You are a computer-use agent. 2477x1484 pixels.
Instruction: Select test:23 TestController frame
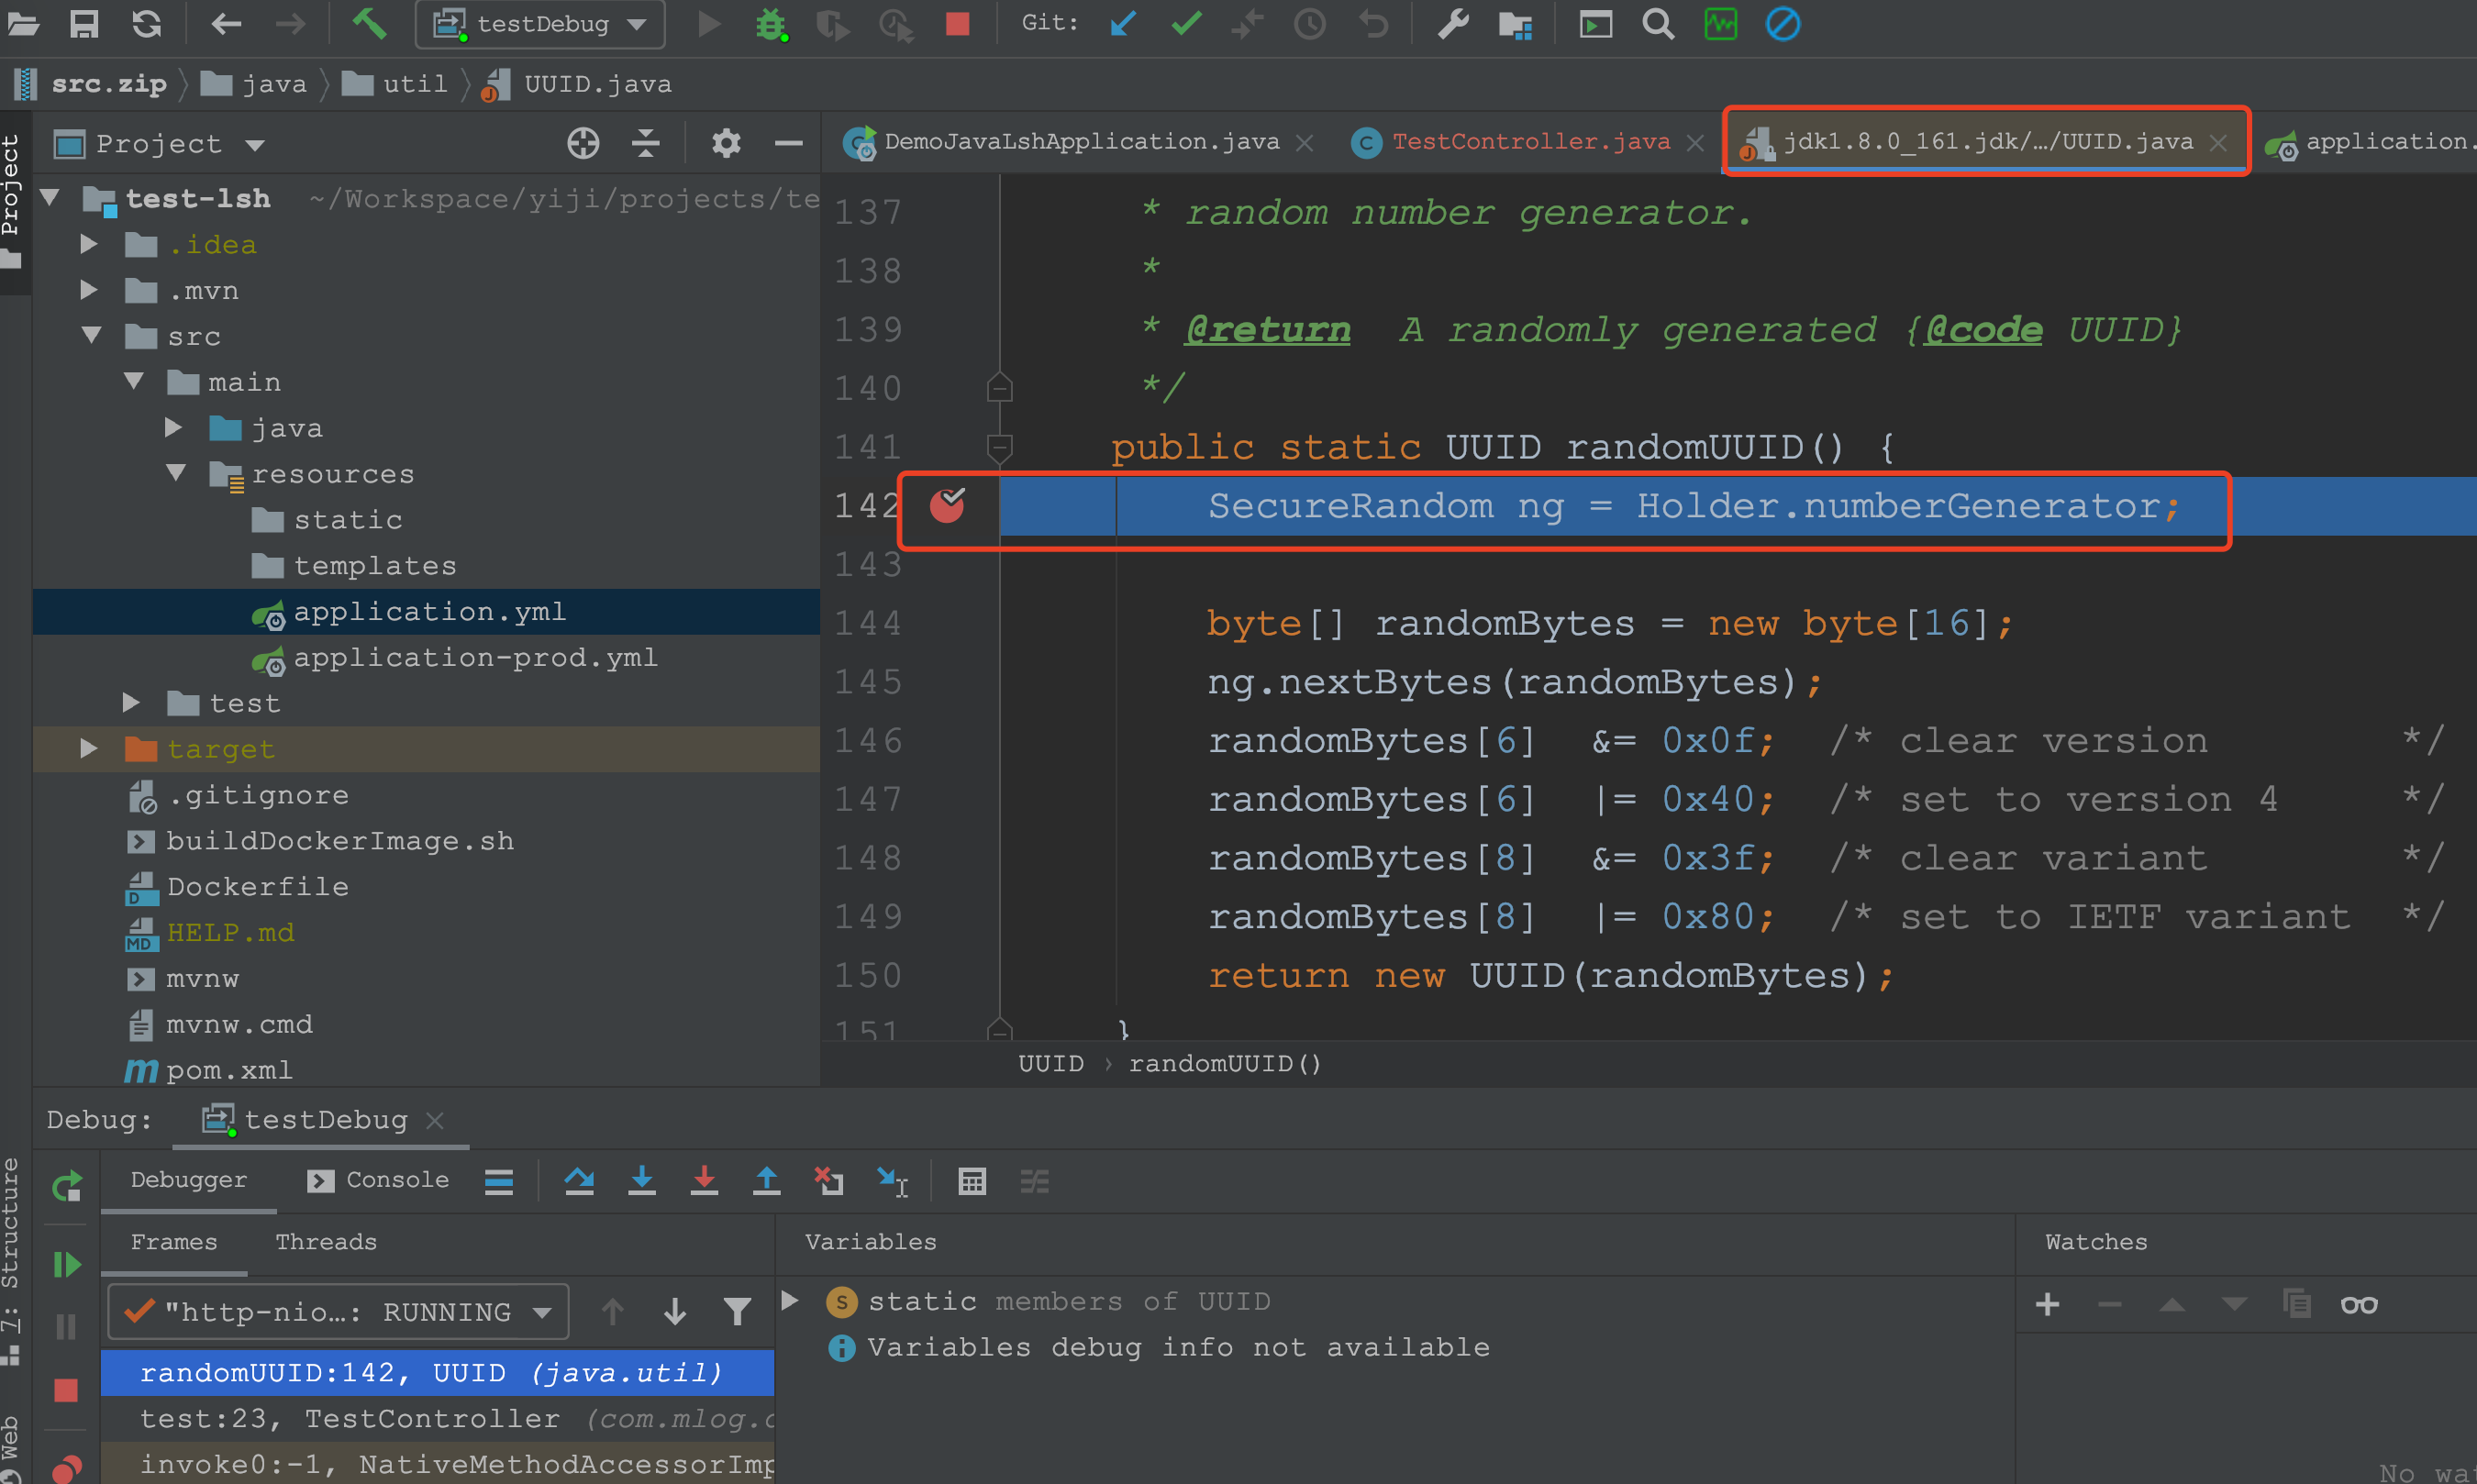tap(438, 1418)
